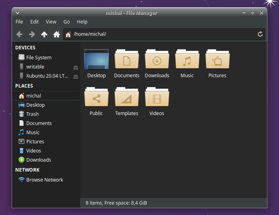The height and width of the screenshot is (215, 279).
Task: Select the Templates folder
Action: pyautogui.click(x=127, y=97)
